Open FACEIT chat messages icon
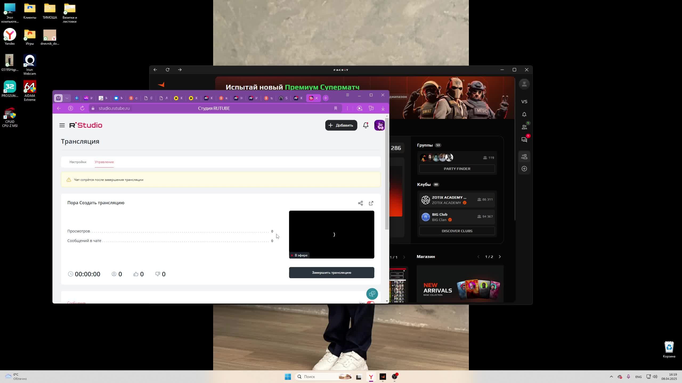682x383 pixels. click(x=524, y=140)
